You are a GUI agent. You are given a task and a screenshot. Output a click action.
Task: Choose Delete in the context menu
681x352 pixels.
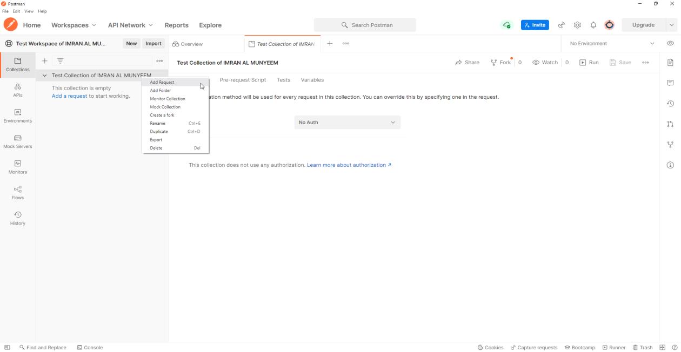click(175, 148)
